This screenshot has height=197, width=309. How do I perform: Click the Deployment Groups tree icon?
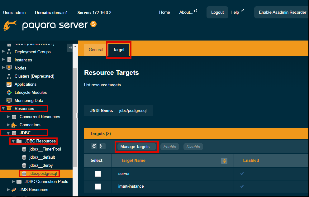pos(9,52)
